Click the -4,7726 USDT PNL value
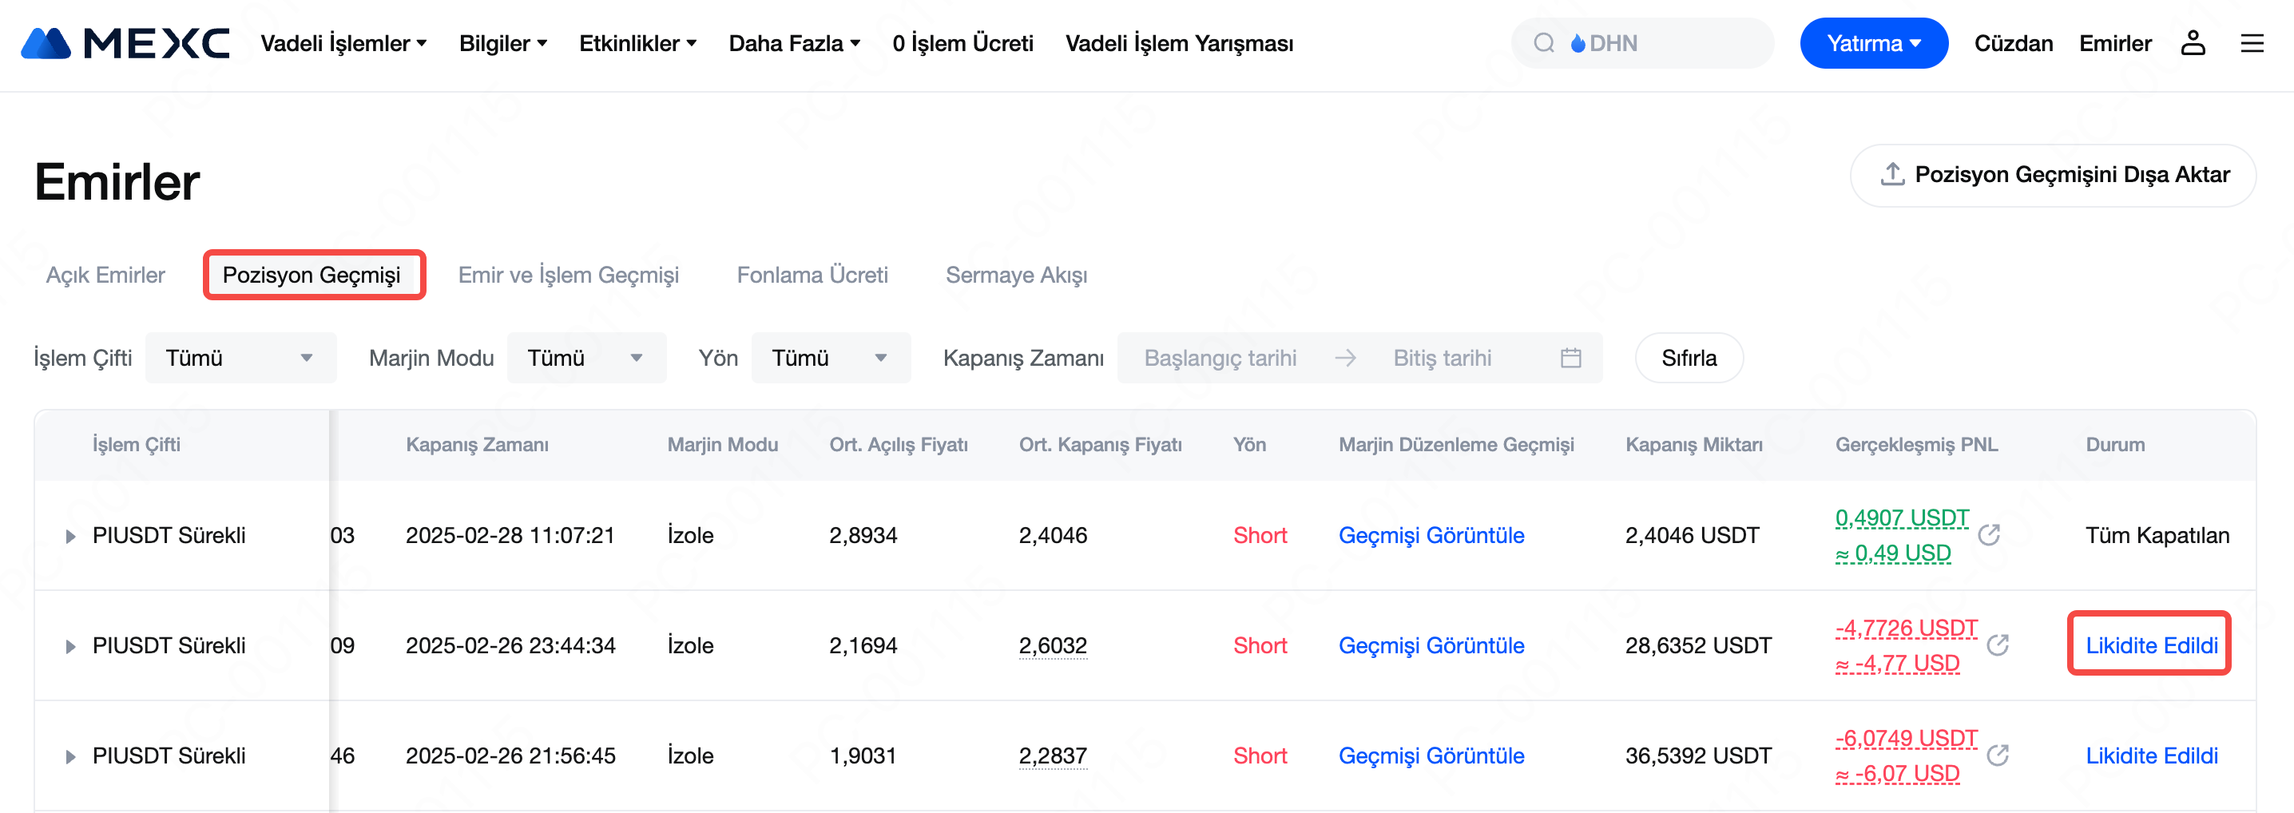Viewport: 2294px width, 813px height. point(1906,629)
